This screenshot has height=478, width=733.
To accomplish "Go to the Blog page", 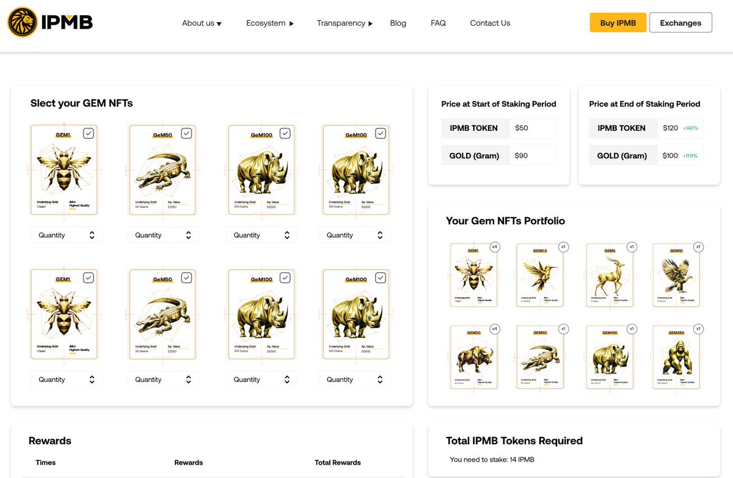I will (398, 23).
